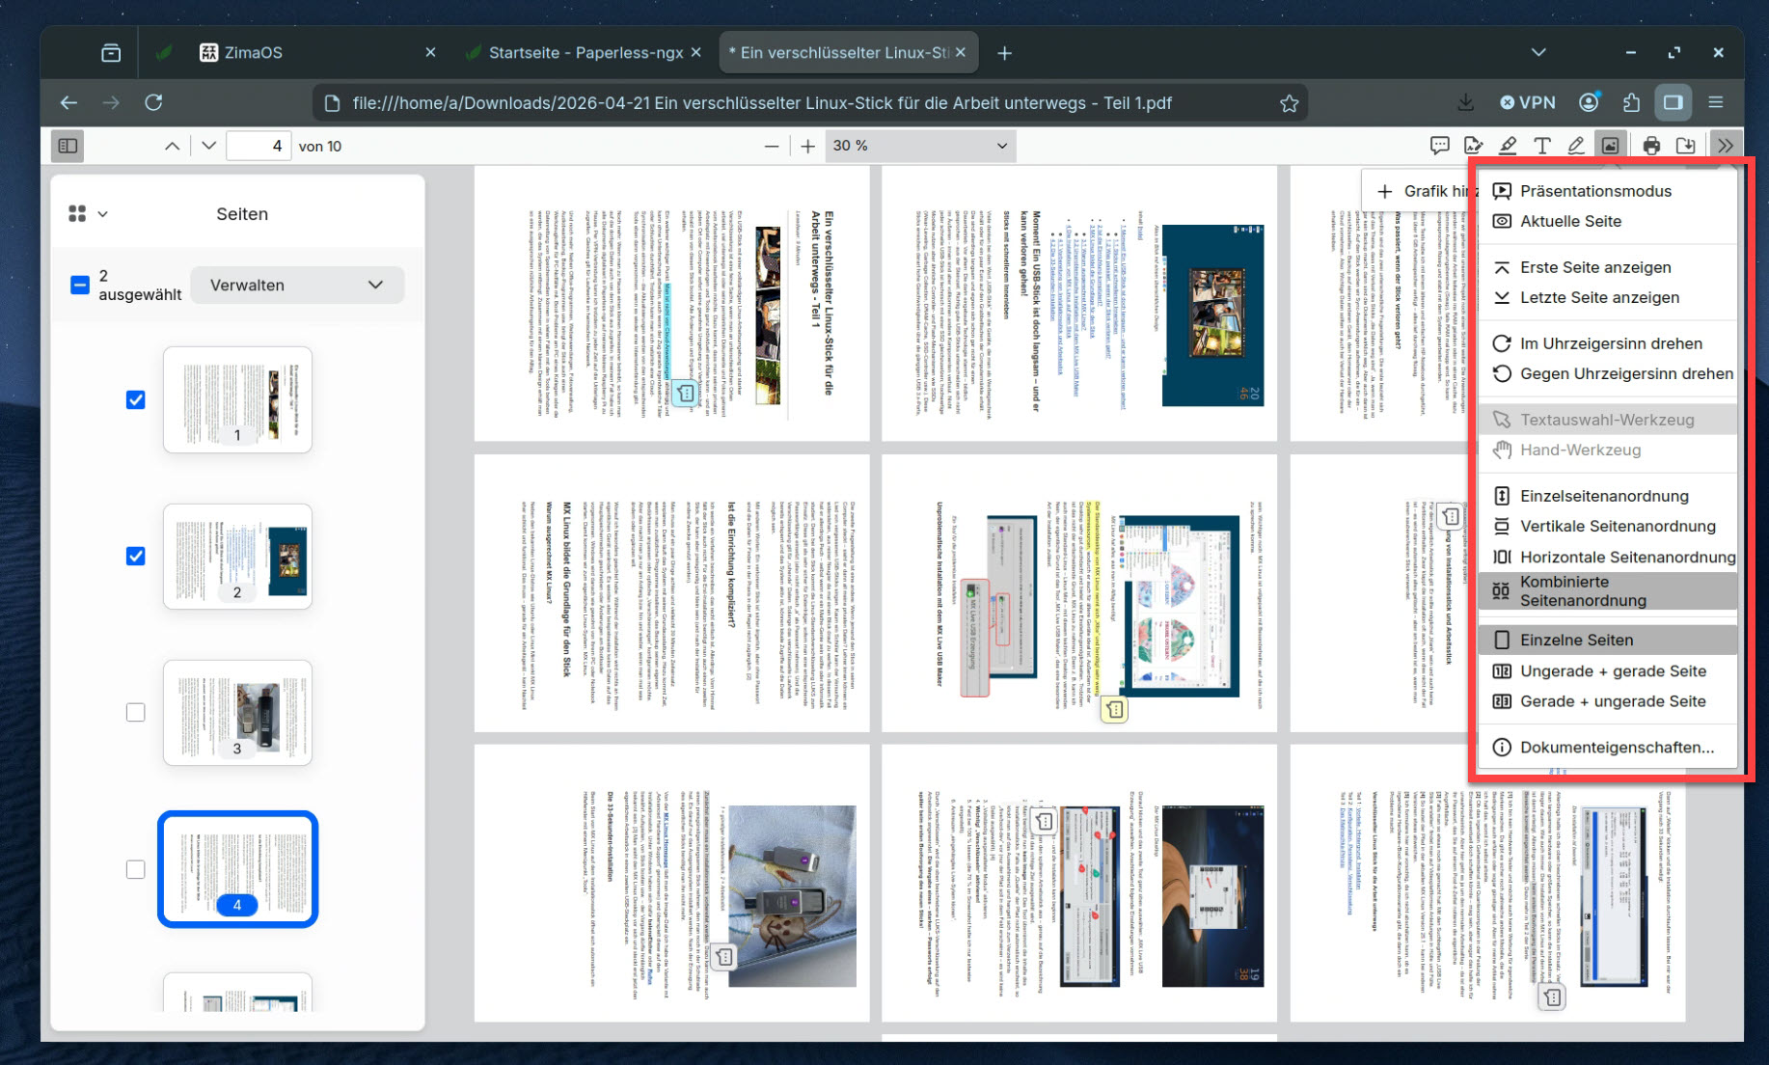
Task: Reload the page
Action: (x=153, y=102)
